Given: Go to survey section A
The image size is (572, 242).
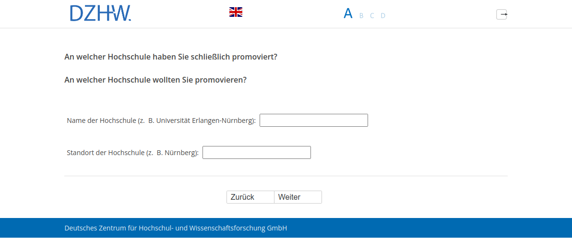Looking at the screenshot, I should click(348, 13).
